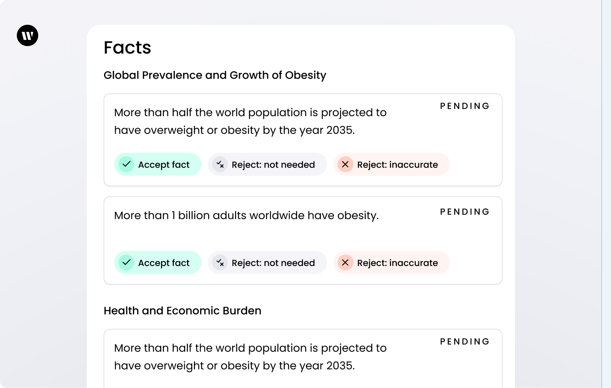The height and width of the screenshot is (388, 611).
Task: Click checkmark icon on first card's Accept fact
Action: click(x=126, y=164)
